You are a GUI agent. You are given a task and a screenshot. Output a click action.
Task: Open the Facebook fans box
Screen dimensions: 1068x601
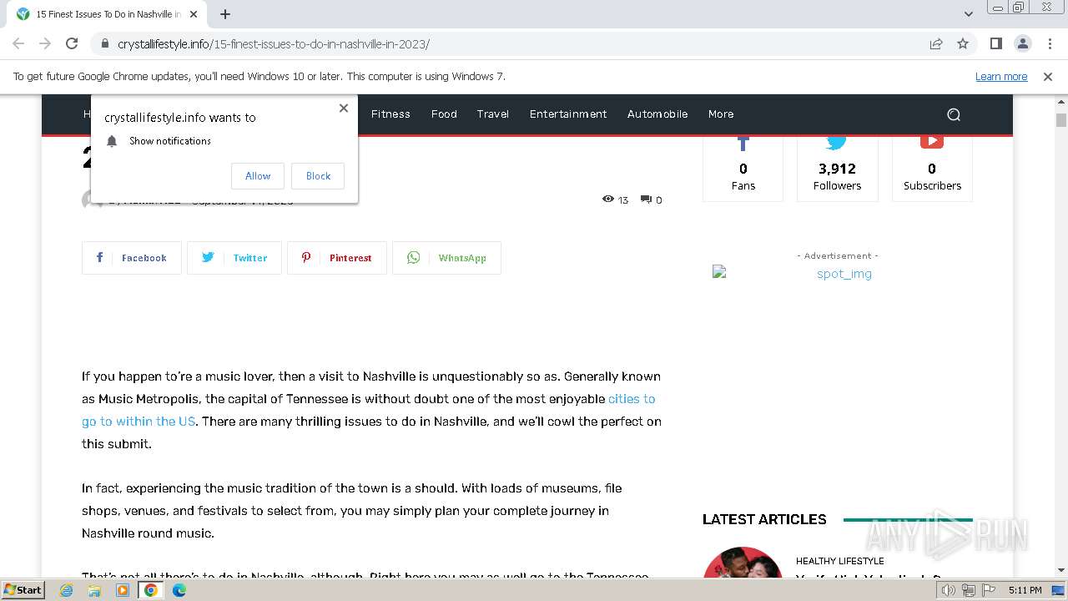(743, 168)
